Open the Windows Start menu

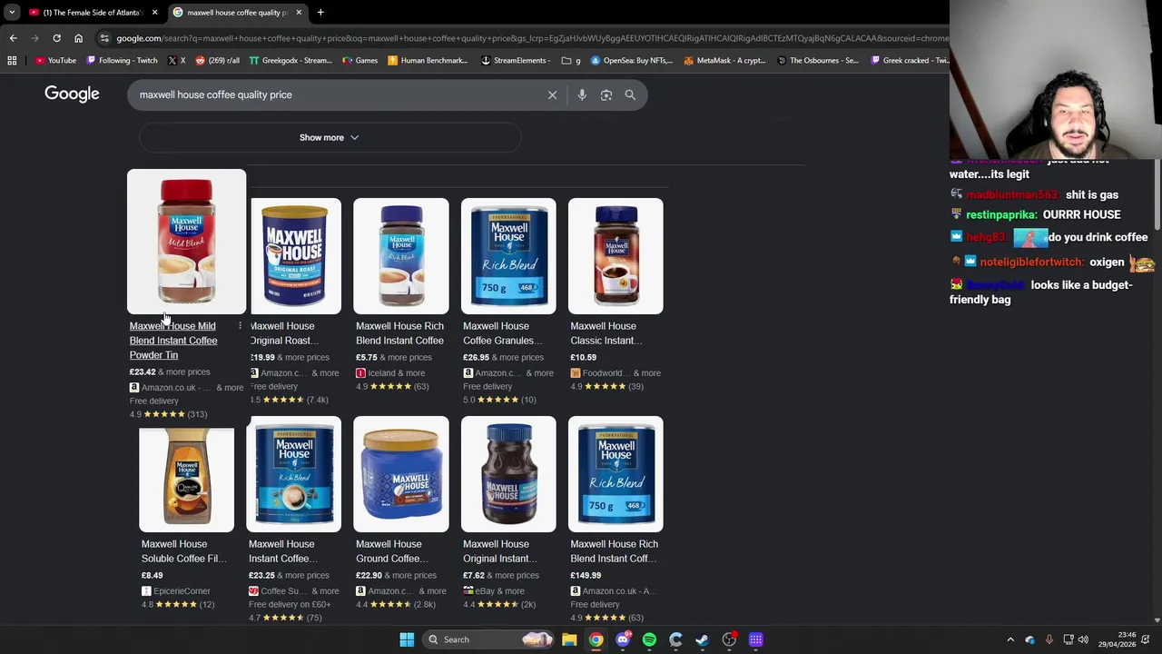407,639
